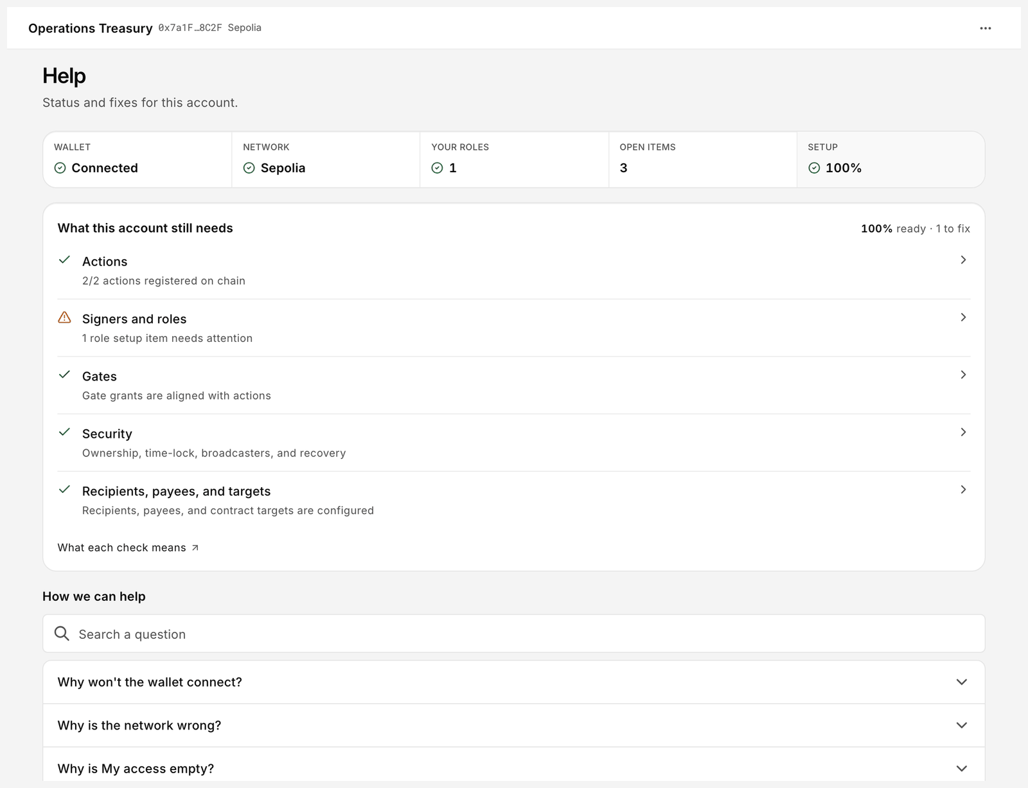The width and height of the screenshot is (1028, 788).
Task: Click the Operations Treasury account title
Action: click(x=91, y=28)
